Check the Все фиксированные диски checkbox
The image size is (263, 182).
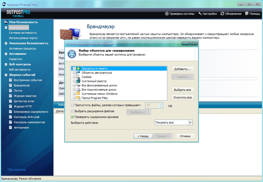click(x=74, y=85)
